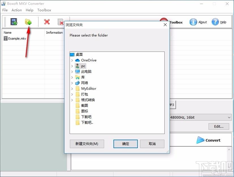234x177 pixels.
Task: Open the Help menu in menu bar
Action: [29, 10]
